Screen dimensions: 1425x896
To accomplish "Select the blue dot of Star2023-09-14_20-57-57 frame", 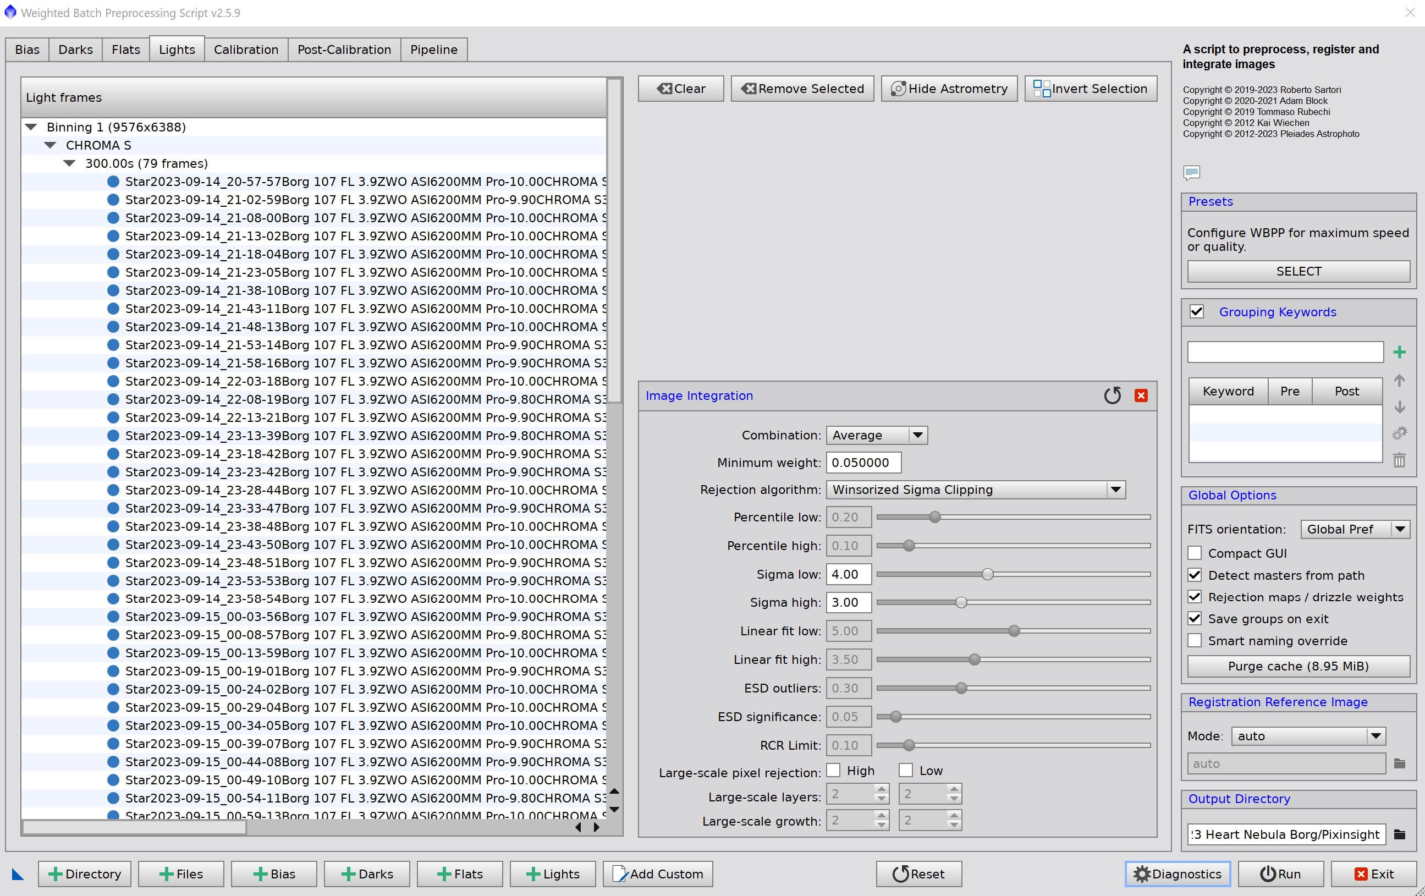I will click(113, 182).
